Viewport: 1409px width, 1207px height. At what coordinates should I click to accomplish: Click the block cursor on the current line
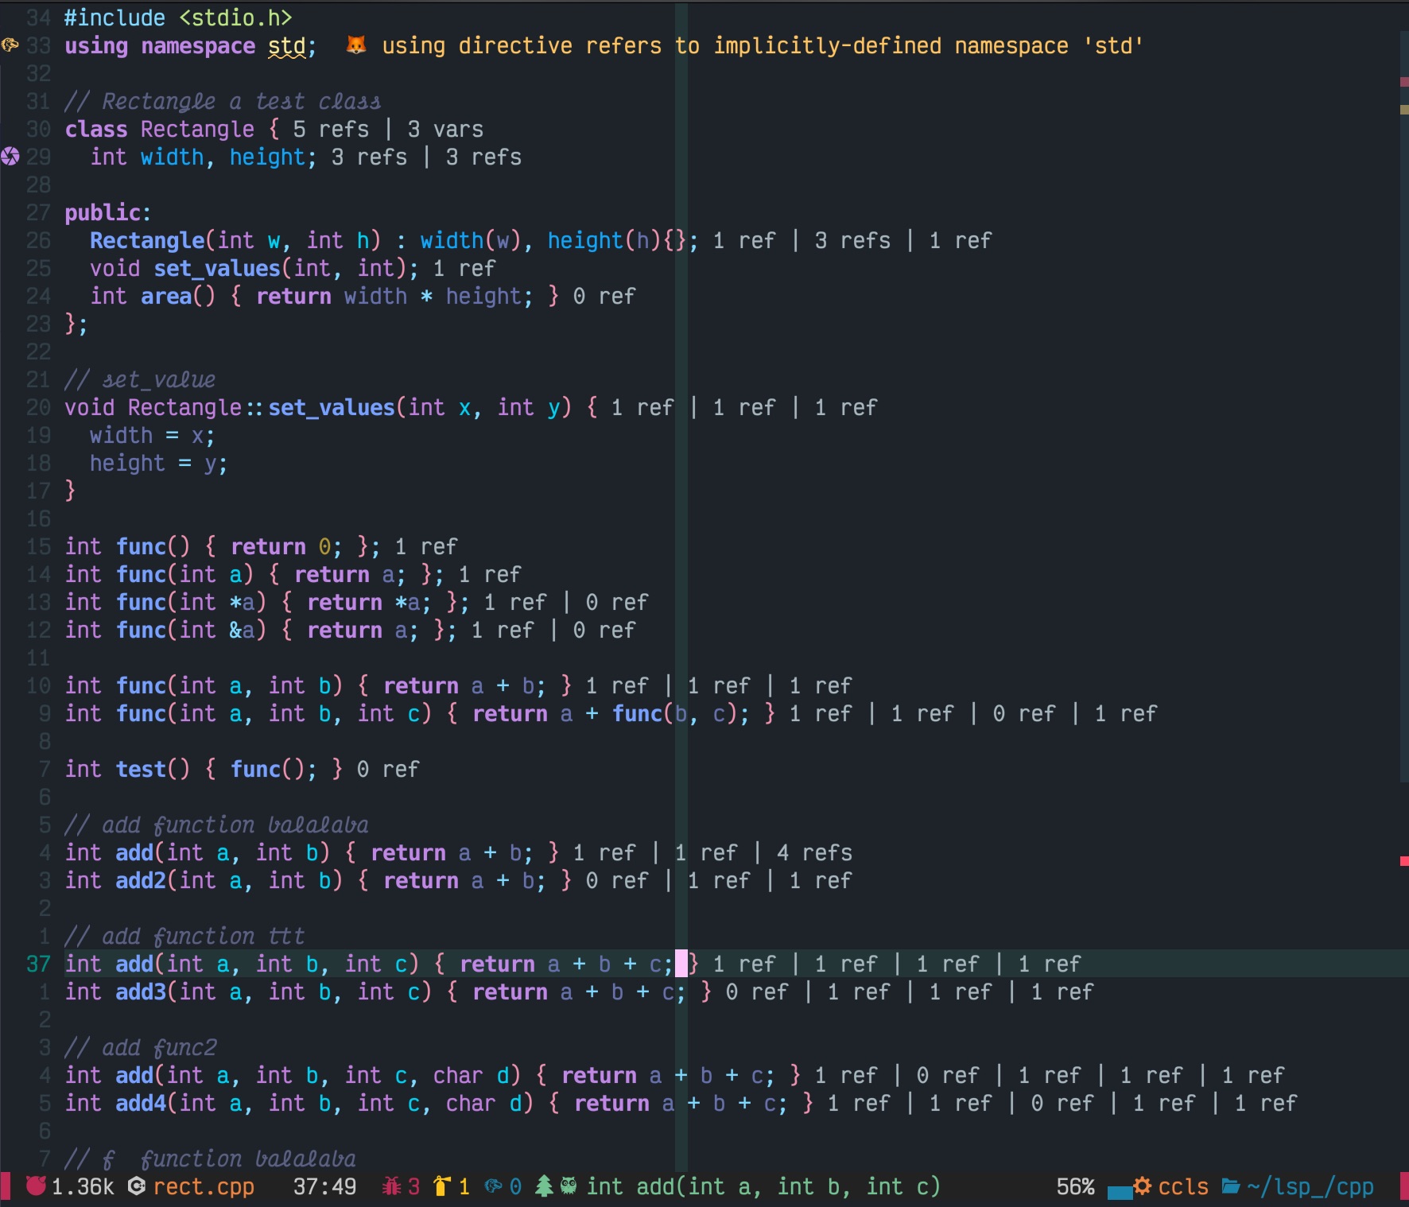(681, 964)
